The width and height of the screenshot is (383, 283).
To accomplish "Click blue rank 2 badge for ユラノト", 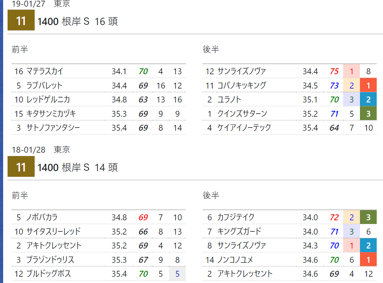I will click(368, 99).
